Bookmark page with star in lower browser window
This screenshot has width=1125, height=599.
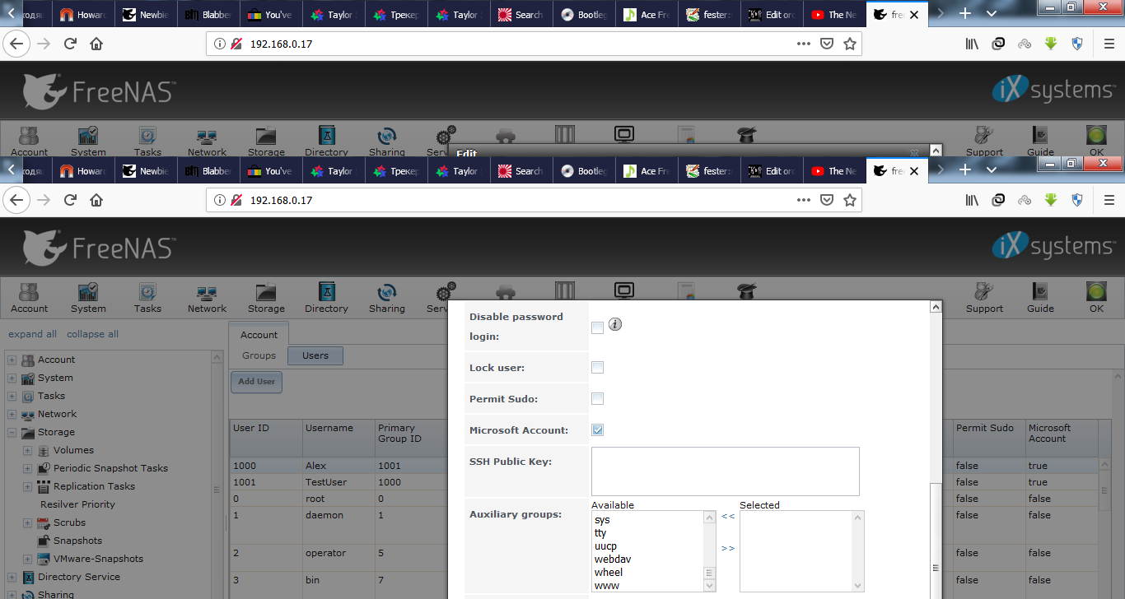tap(850, 200)
